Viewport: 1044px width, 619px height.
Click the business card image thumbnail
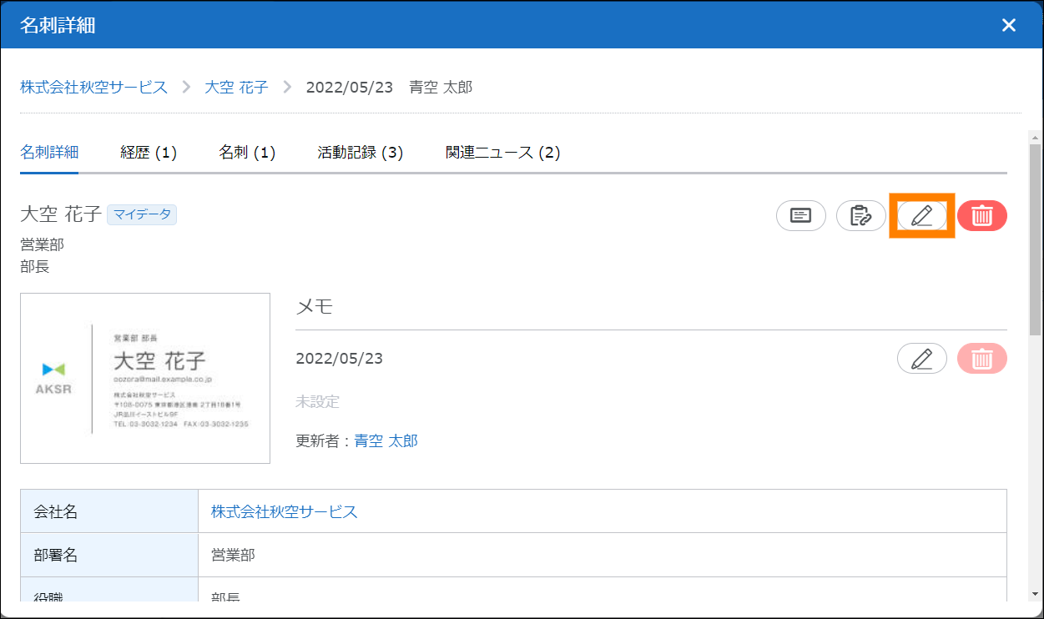145,378
